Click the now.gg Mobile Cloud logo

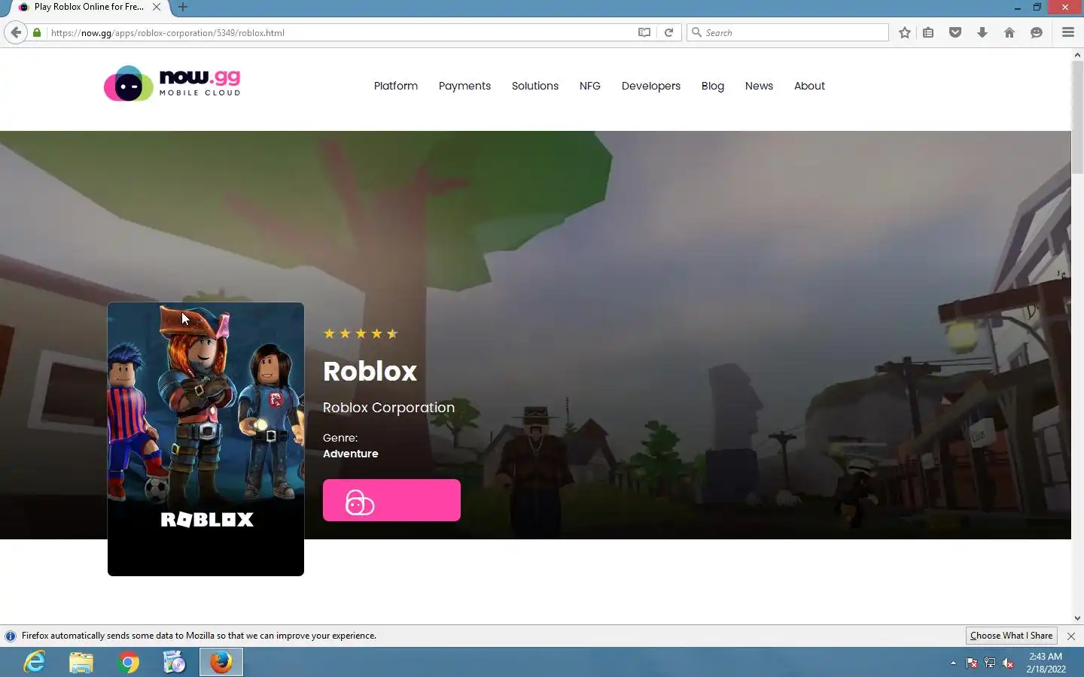172,83
